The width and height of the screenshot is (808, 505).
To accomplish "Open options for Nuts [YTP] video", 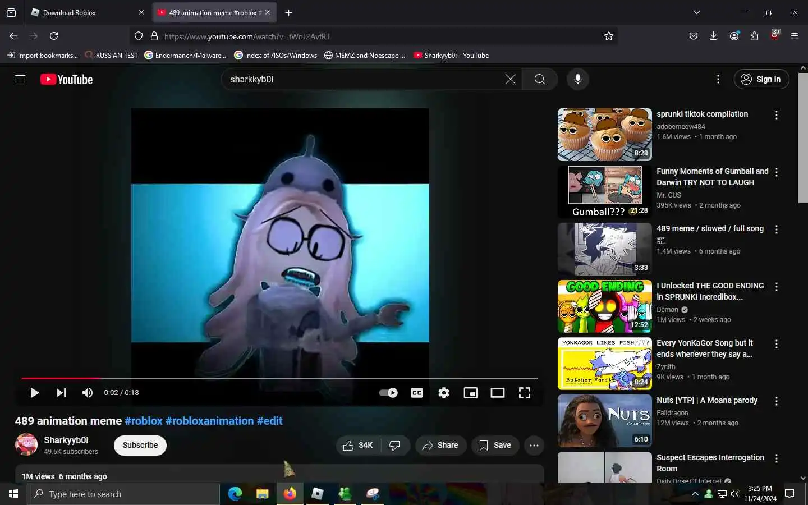I will (x=777, y=401).
